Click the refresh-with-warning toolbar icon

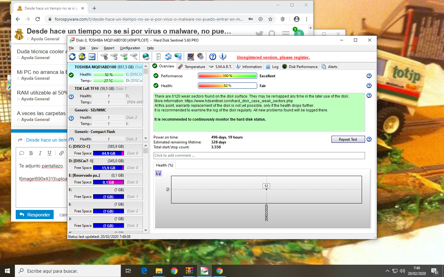[82, 57]
